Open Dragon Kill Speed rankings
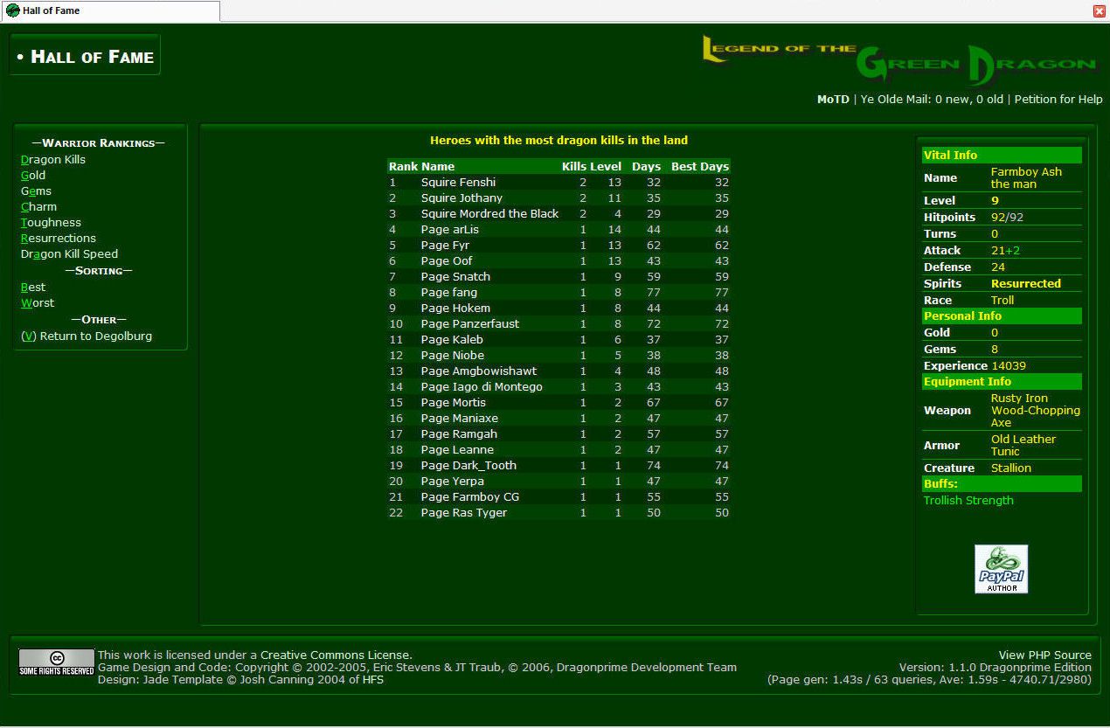Viewport: 1110px width, 728px height. 69,254
